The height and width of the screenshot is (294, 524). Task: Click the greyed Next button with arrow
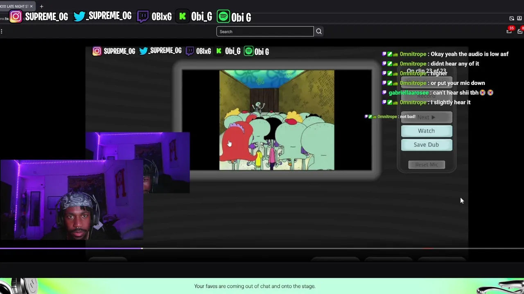pyautogui.click(x=427, y=117)
